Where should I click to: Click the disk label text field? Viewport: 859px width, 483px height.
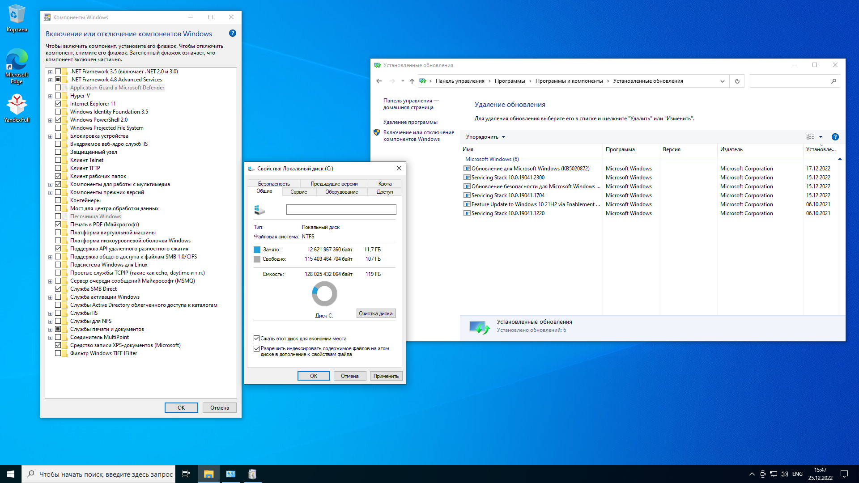pyautogui.click(x=341, y=209)
